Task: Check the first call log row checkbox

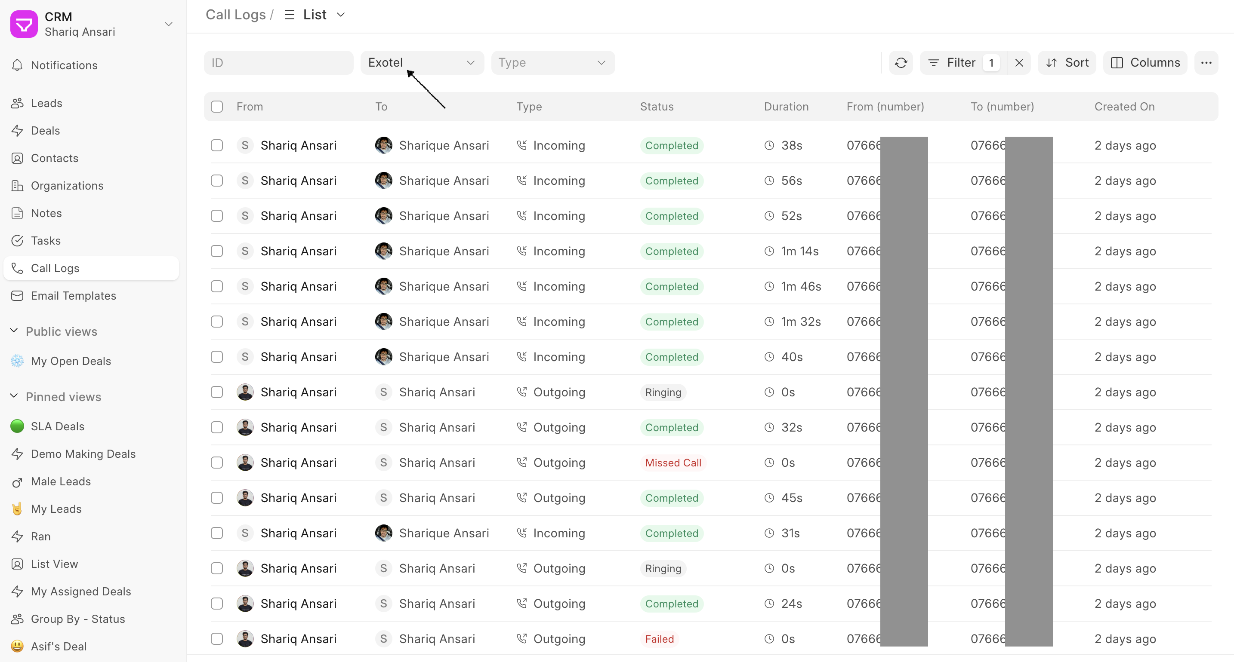Action: click(217, 146)
